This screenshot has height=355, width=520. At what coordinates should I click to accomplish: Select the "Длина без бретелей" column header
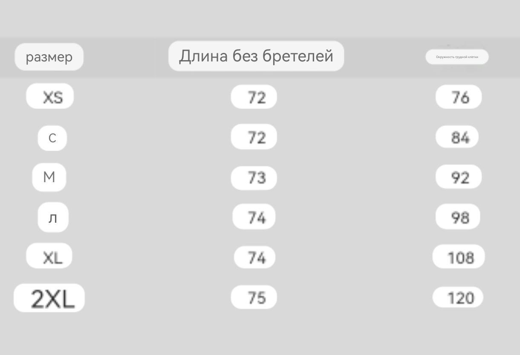pyautogui.click(x=256, y=56)
